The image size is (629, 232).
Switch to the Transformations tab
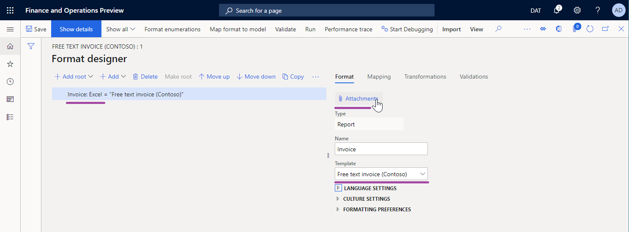click(x=425, y=76)
